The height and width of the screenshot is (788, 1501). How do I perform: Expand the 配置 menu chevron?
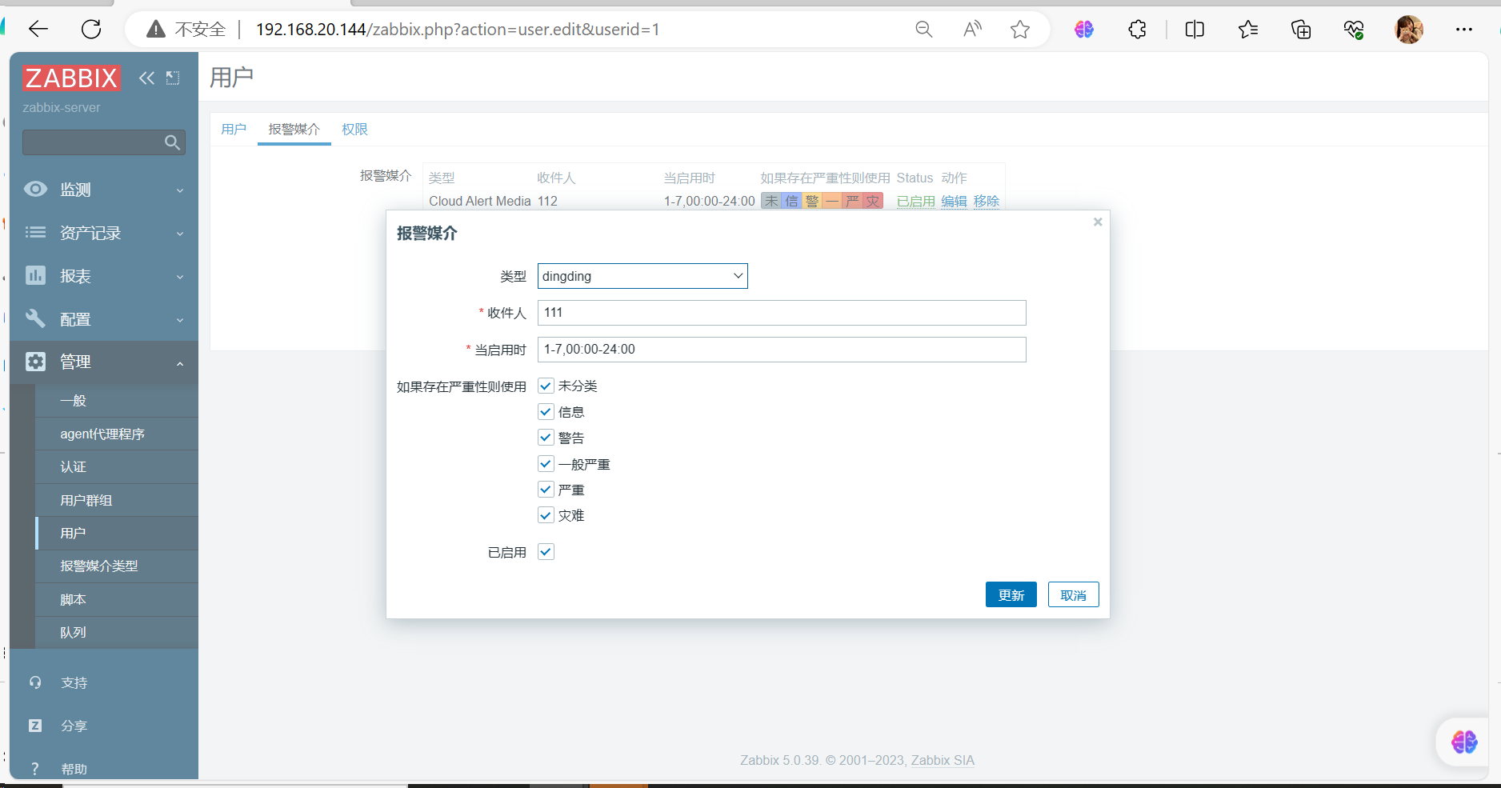[x=180, y=320]
